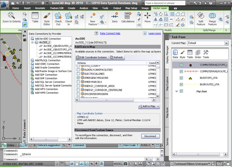Click the keyword search input field
The image size is (232, 167).
pyautogui.click(x=165, y=3)
